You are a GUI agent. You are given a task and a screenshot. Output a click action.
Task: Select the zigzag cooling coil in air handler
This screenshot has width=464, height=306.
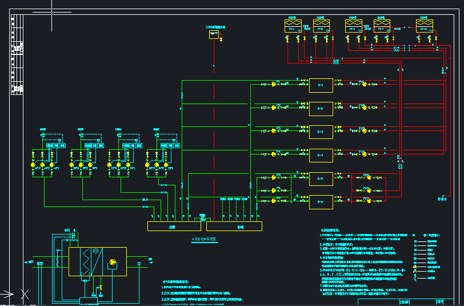point(86,262)
